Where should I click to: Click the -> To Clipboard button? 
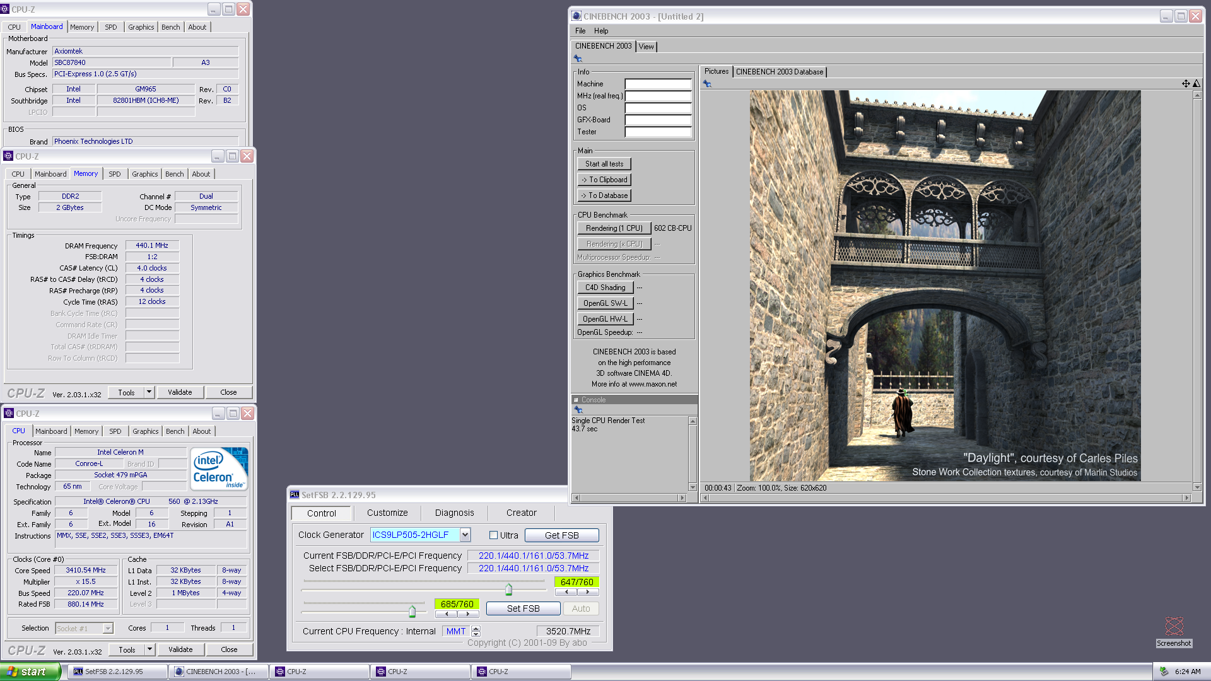point(604,180)
